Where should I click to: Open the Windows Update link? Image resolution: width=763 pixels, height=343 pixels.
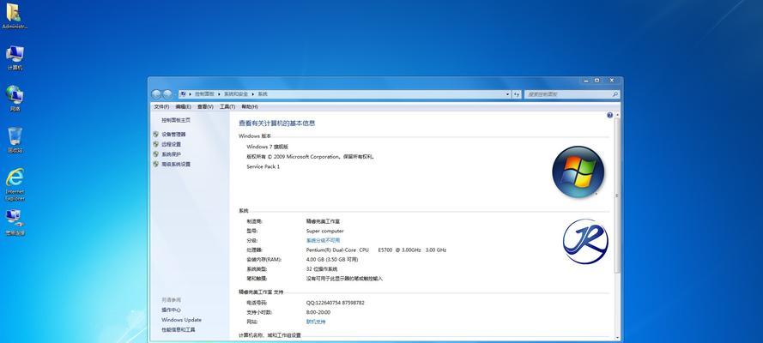(x=181, y=320)
